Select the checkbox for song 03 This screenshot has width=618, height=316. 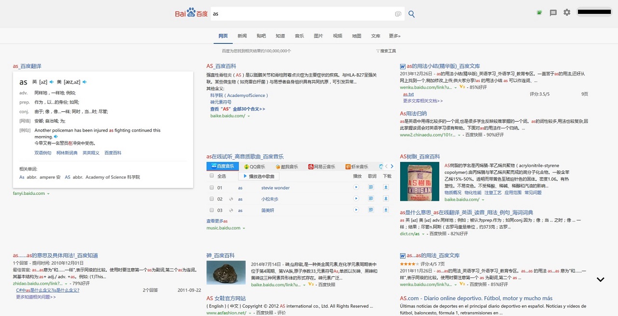(212, 210)
